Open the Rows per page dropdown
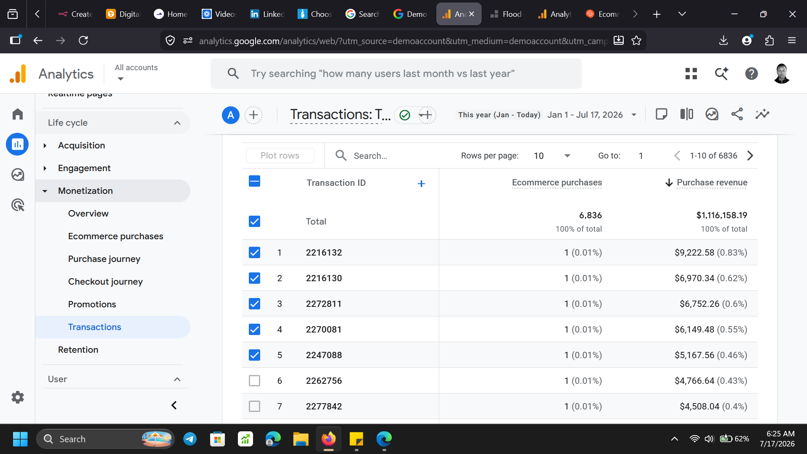The width and height of the screenshot is (807, 454). 552,156
